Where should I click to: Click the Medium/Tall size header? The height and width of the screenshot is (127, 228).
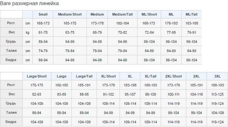(123, 14)
